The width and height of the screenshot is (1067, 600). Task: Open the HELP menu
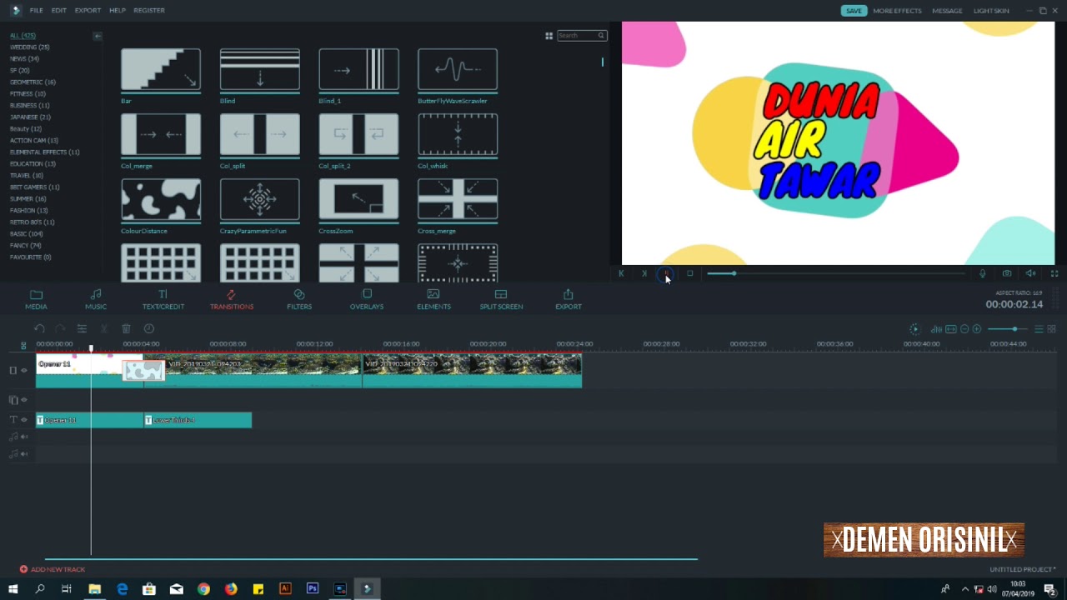[x=118, y=11]
